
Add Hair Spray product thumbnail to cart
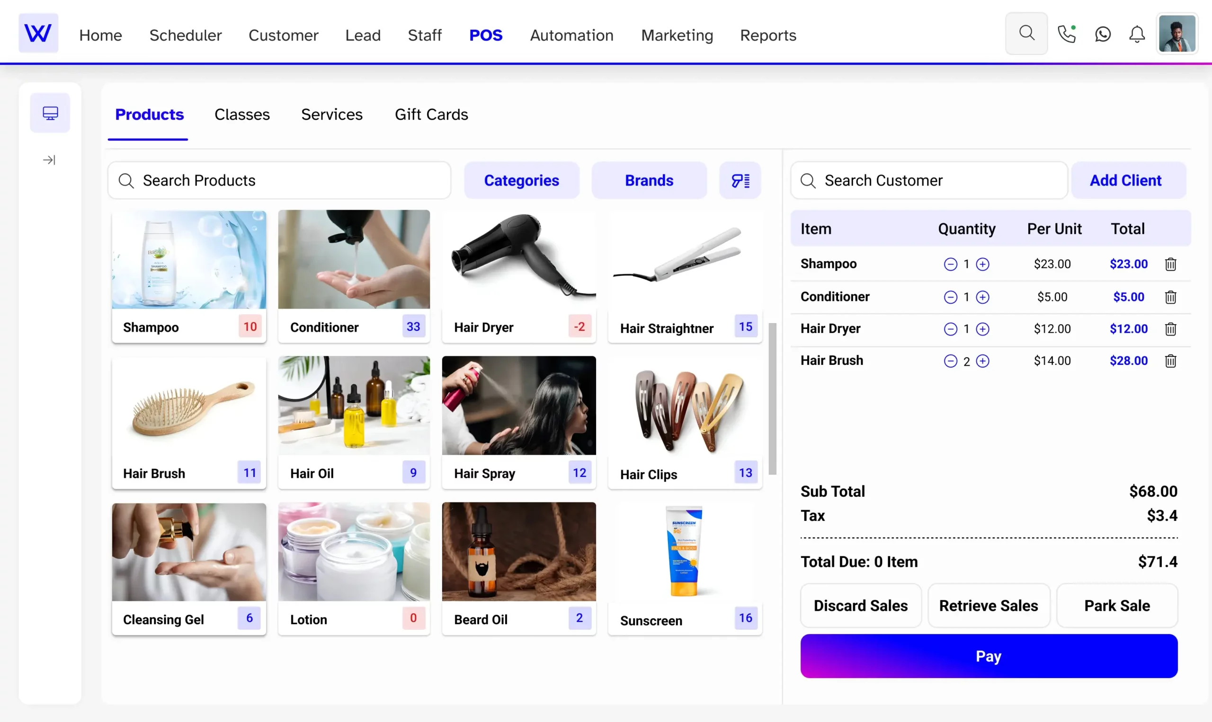tap(518, 405)
